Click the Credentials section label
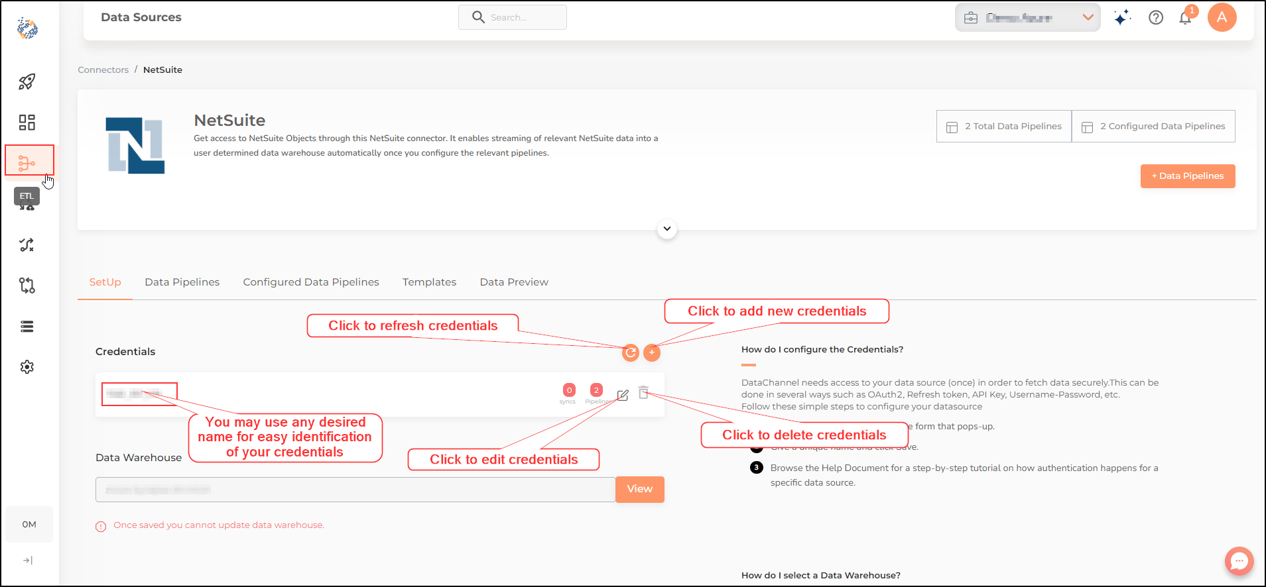Viewport: 1266px width, 587px height. [125, 352]
